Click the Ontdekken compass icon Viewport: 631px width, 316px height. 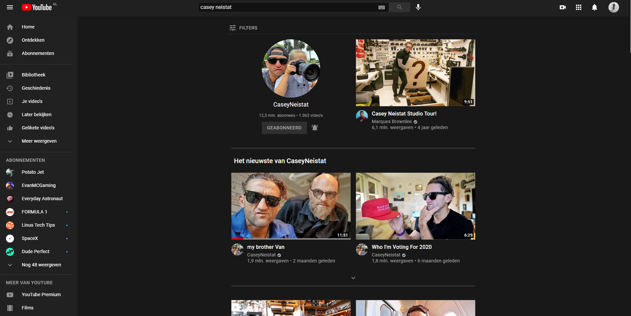coord(10,40)
